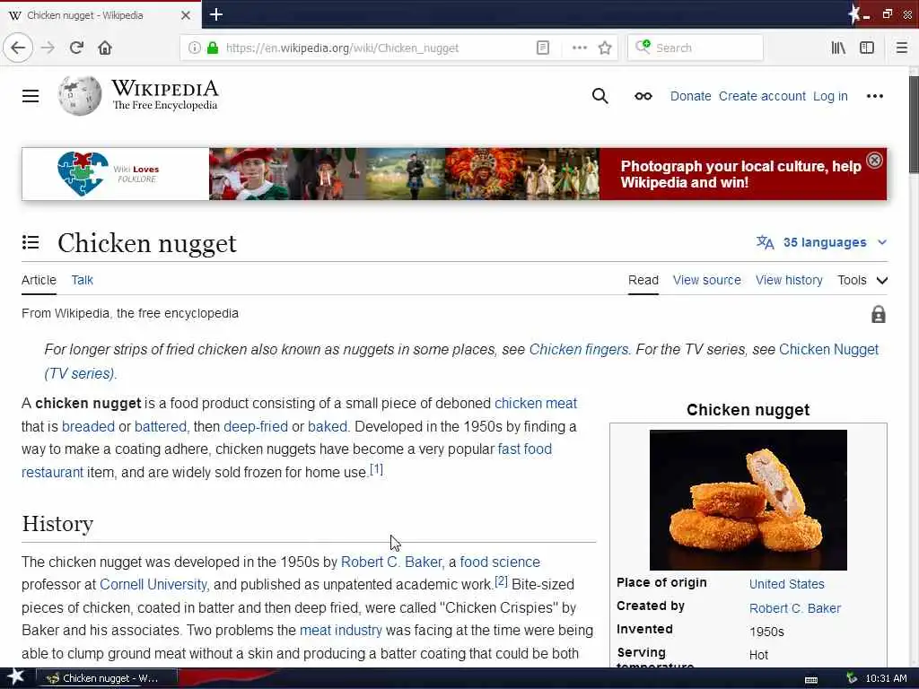919x689 pixels.
Task: Open the Library icon in browser toolbar
Action: point(838,48)
